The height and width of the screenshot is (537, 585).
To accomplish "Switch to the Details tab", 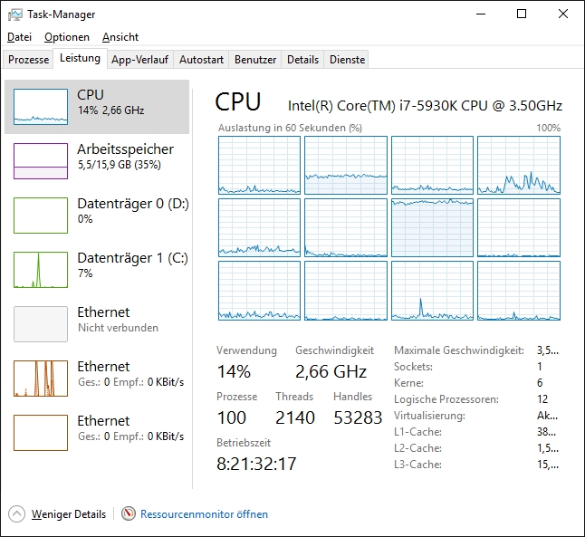I will click(302, 60).
